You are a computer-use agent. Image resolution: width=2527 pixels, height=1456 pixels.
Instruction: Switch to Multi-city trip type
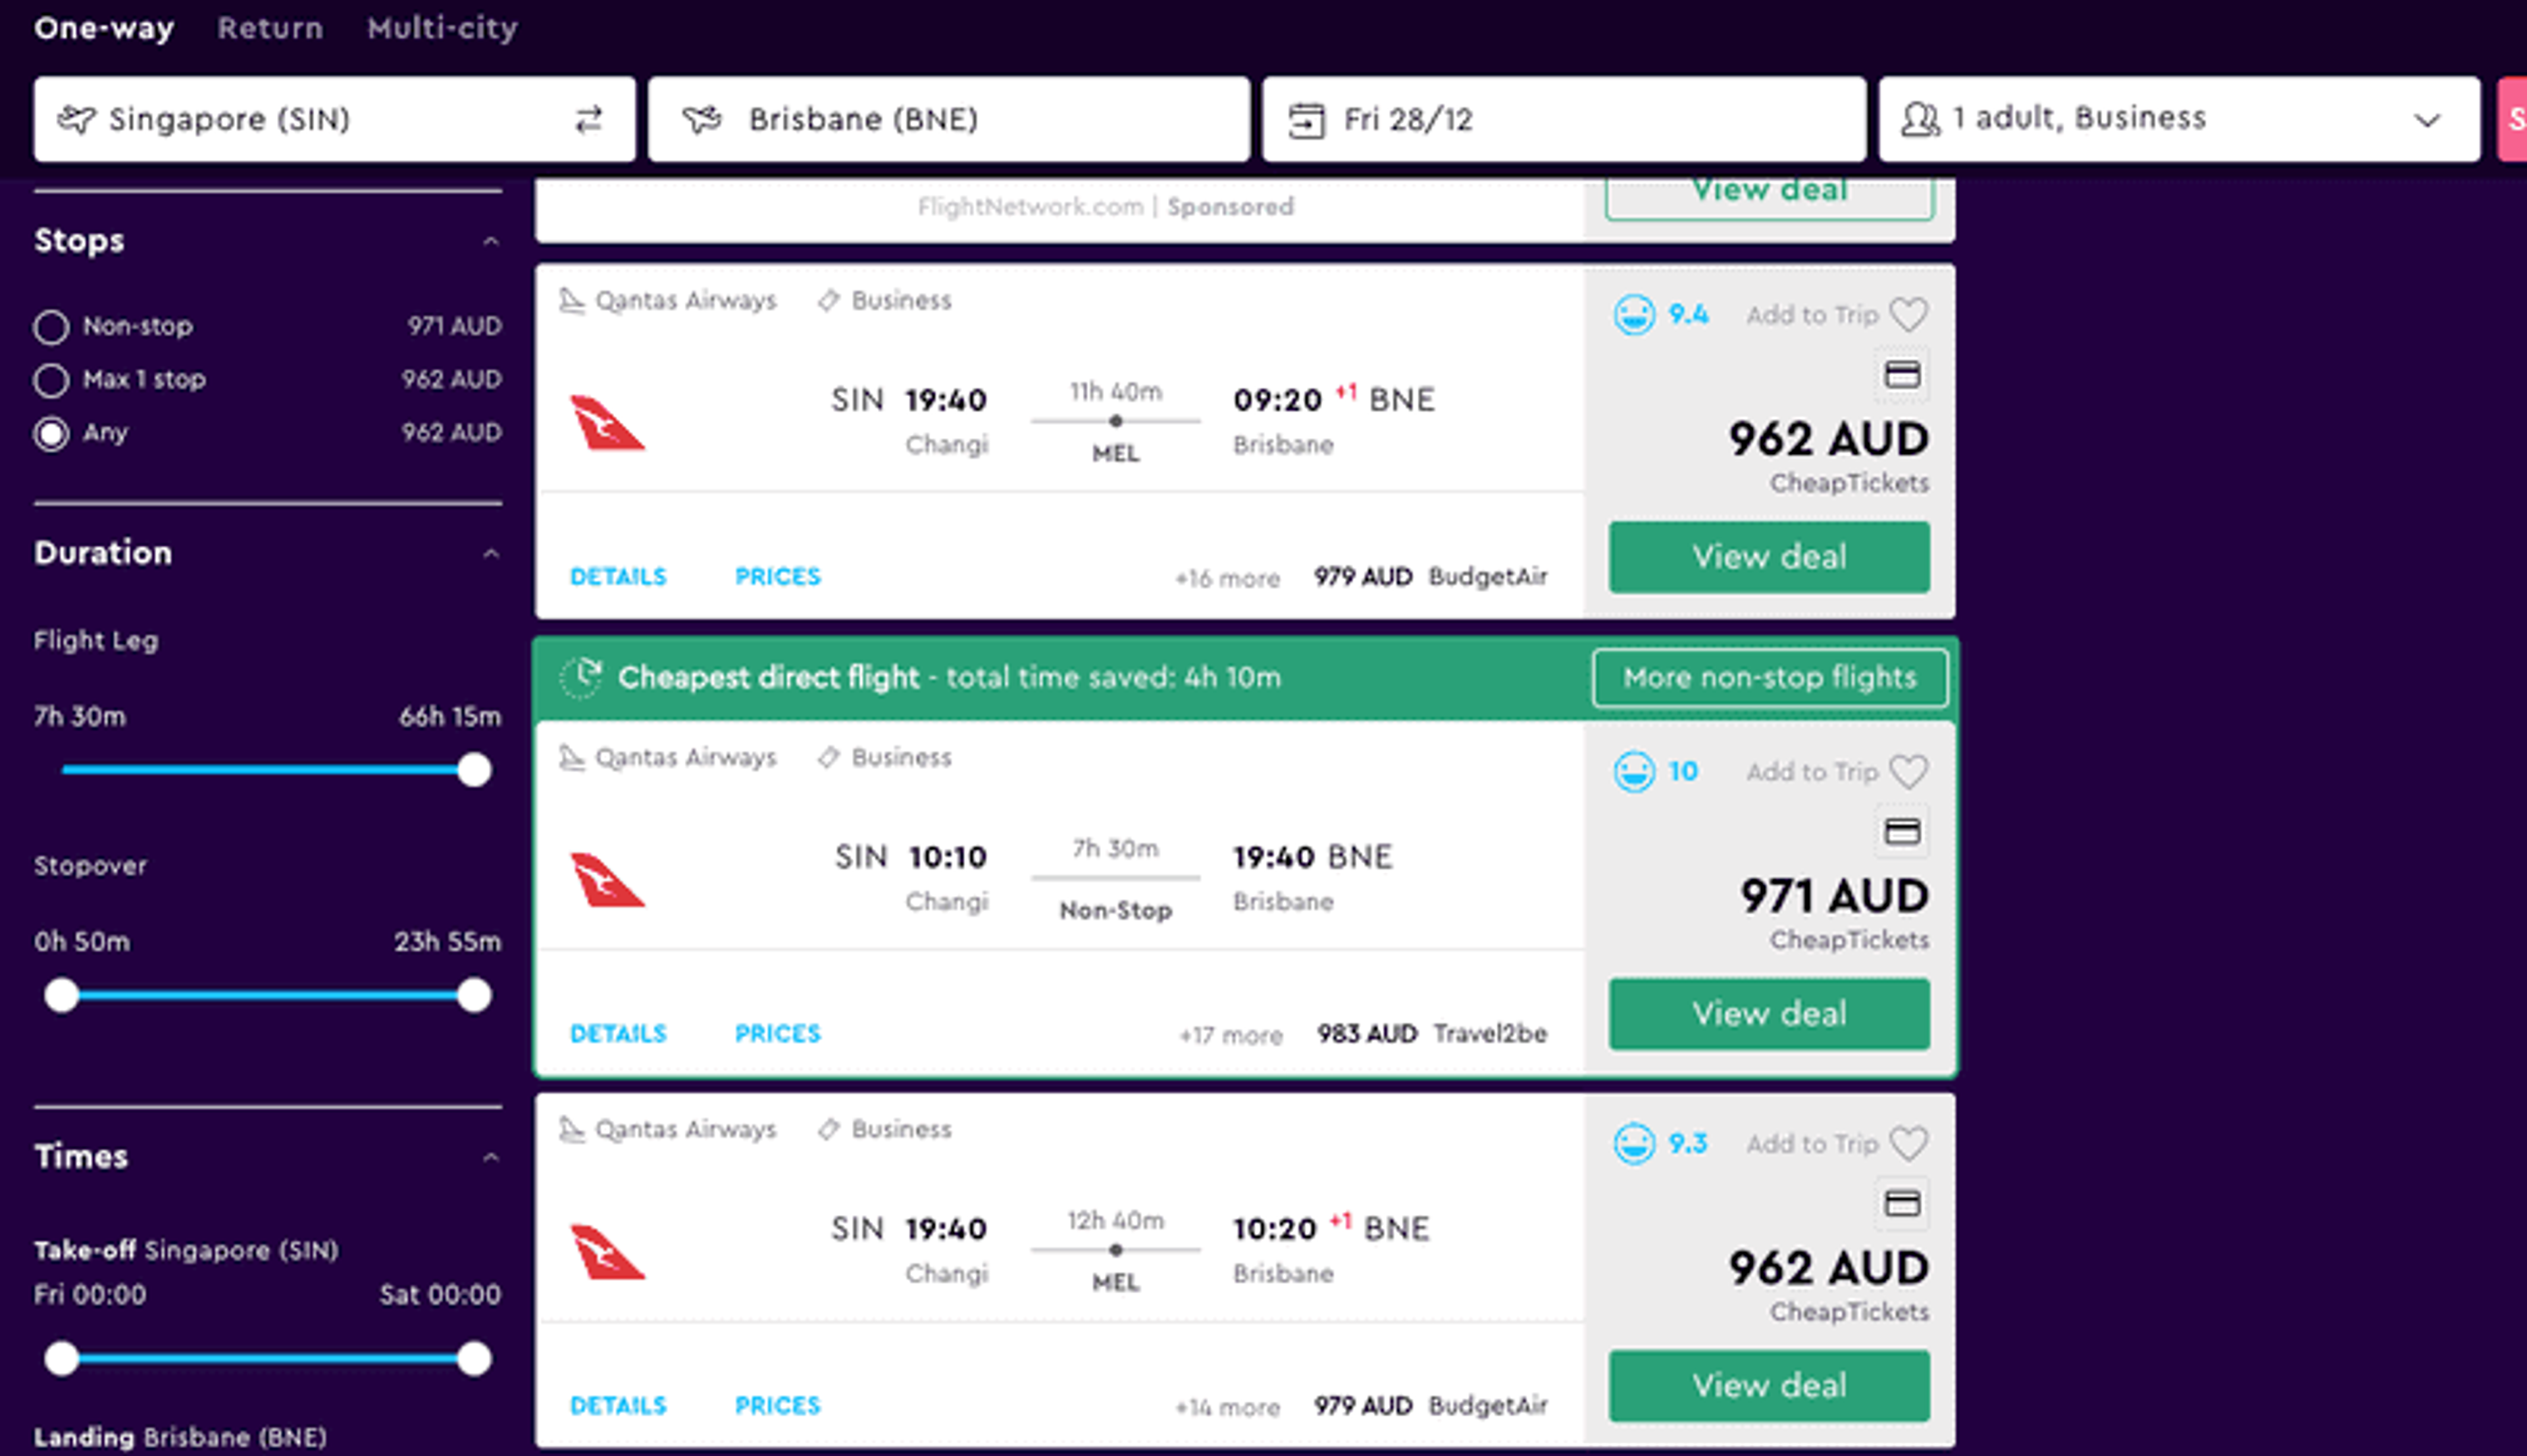pyautogui.click(x=442, y=28)
